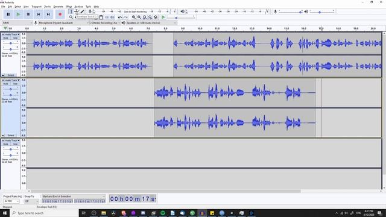Open the Snap-To dropdown
Viewport: 386px width, 217px height.
[31, 201]
